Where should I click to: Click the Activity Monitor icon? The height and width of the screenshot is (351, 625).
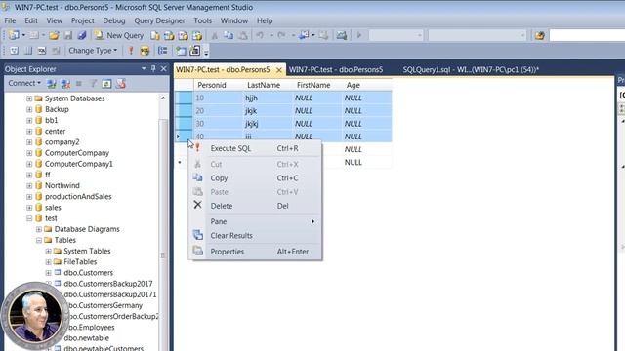pyautogui.click(x=341, y=35)
